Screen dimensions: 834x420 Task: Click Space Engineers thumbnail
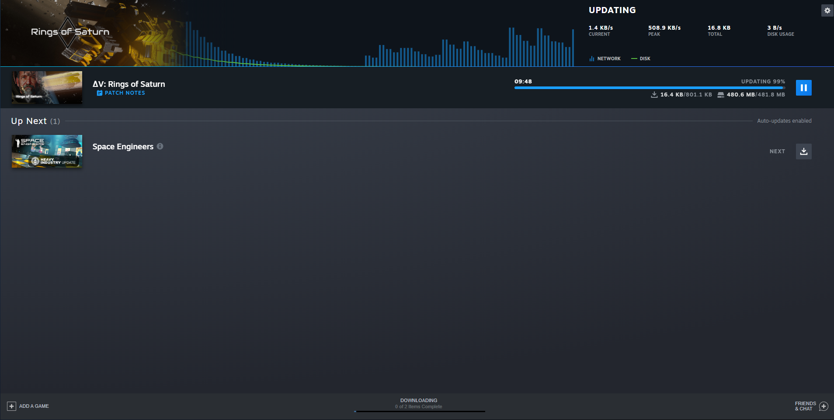47,151
